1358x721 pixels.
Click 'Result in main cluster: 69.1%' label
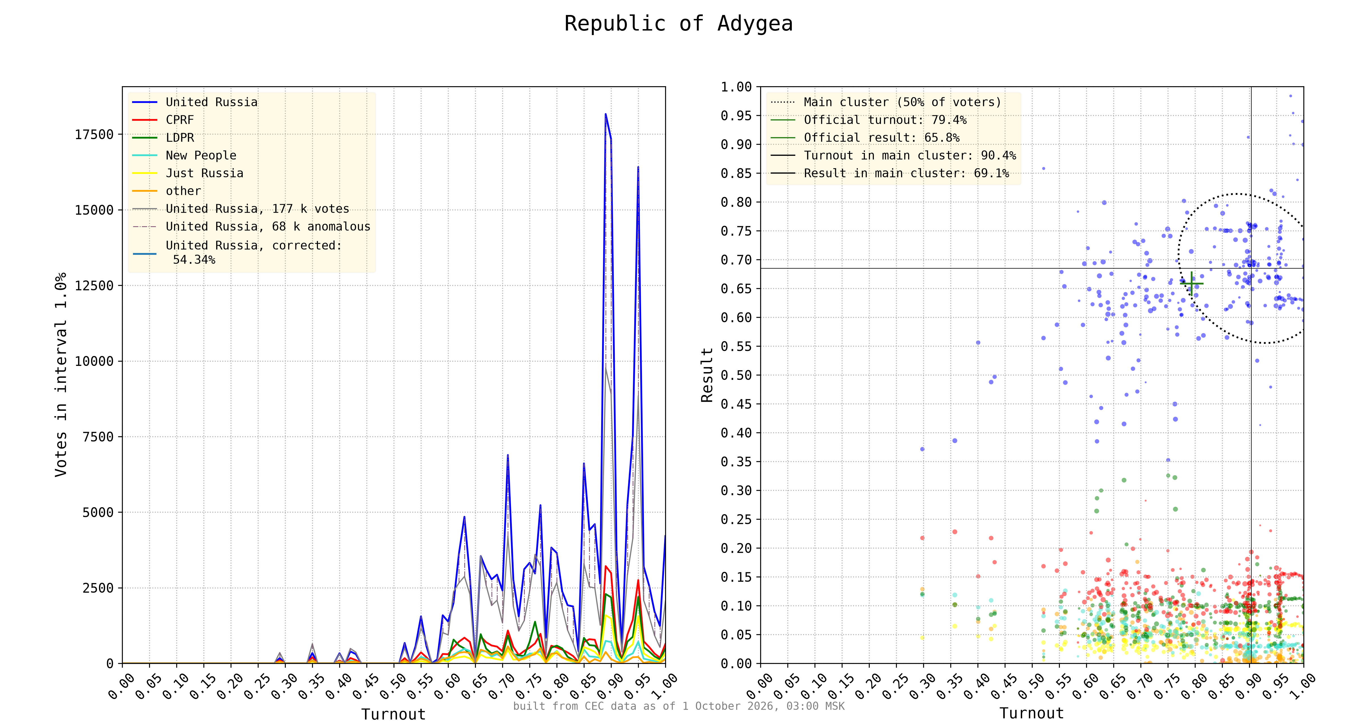[x=906, y=173]
